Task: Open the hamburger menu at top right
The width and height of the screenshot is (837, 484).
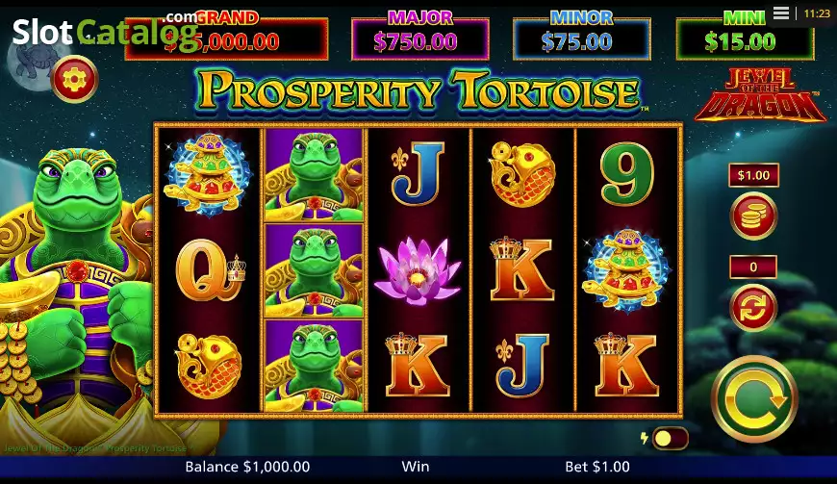Action: 781,13
